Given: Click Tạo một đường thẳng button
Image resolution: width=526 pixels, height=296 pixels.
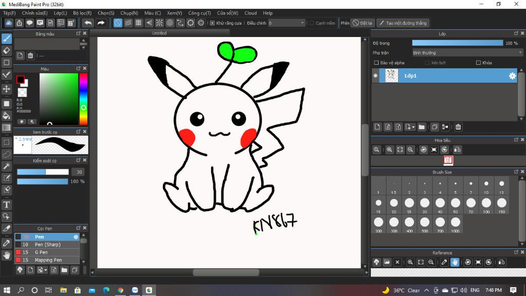Looking at the screenshot, I should (403, 23).
